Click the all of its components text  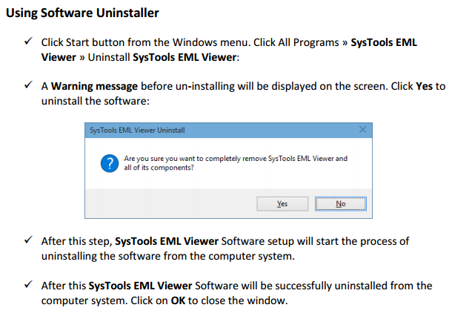click(159, 168)
